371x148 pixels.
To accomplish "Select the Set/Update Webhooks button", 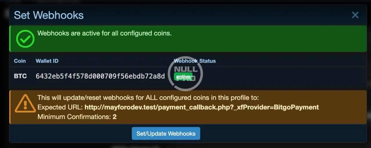I will point(166,134).
